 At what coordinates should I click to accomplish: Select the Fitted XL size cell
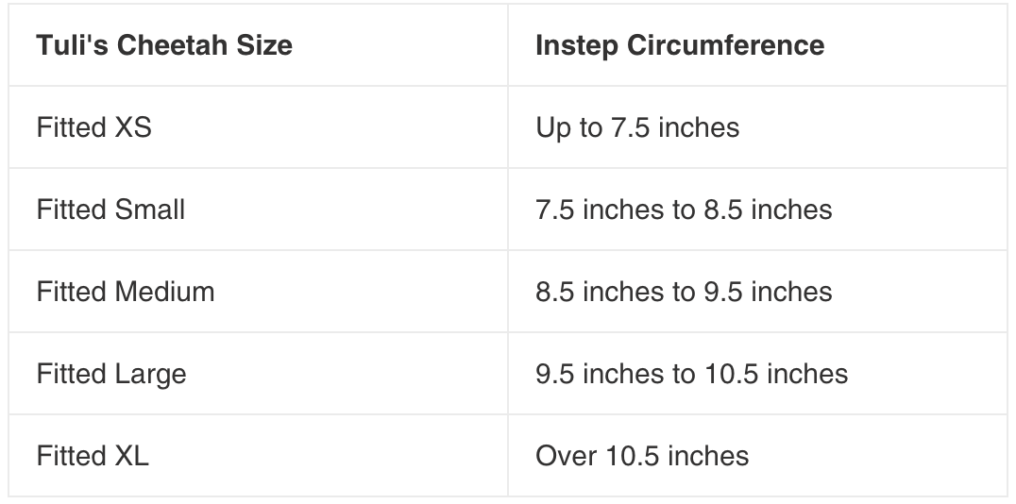[93, 456]
